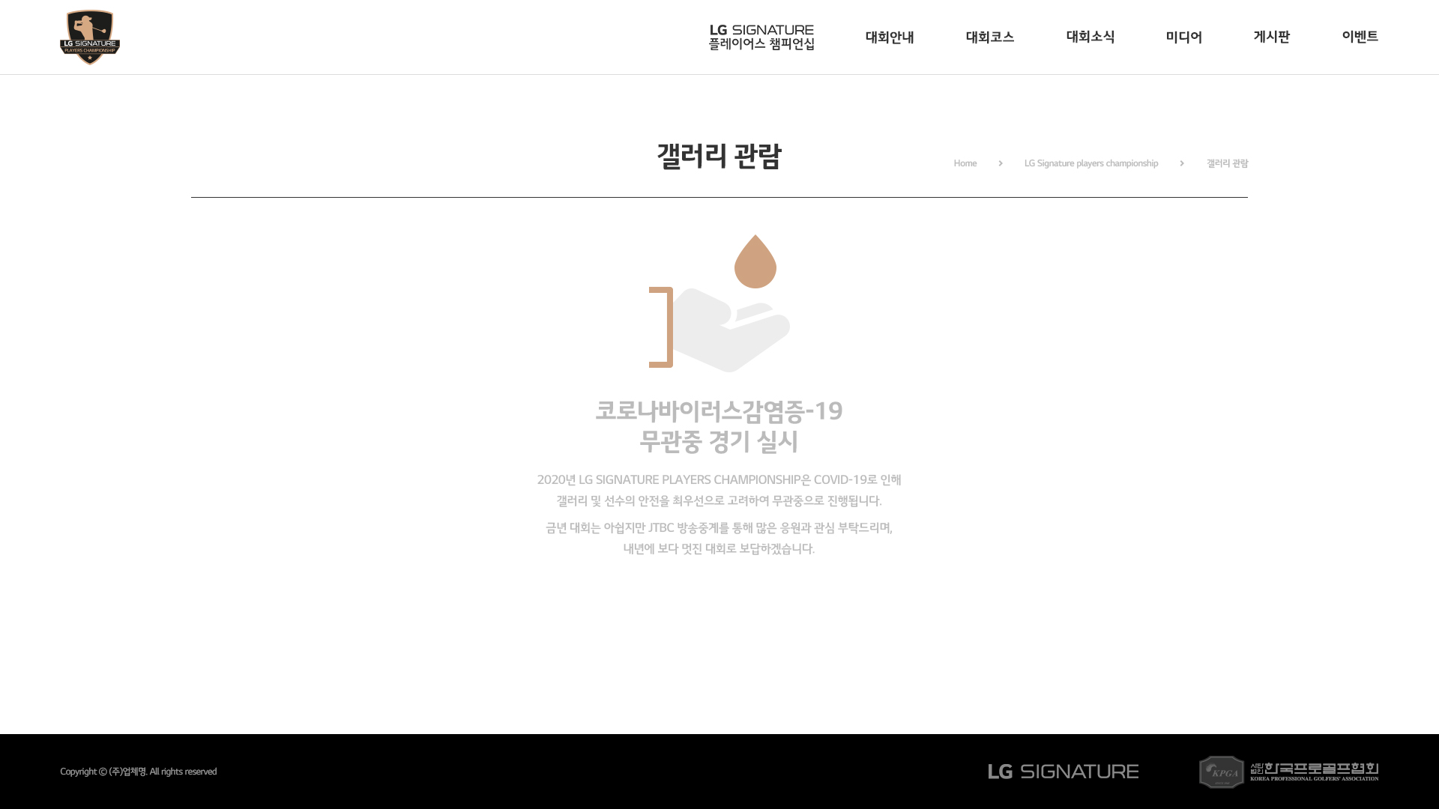Click the chevron after Home breadcrumb
The height and width of the screenshot is (809, 1439).
(x=1001, y=163)
